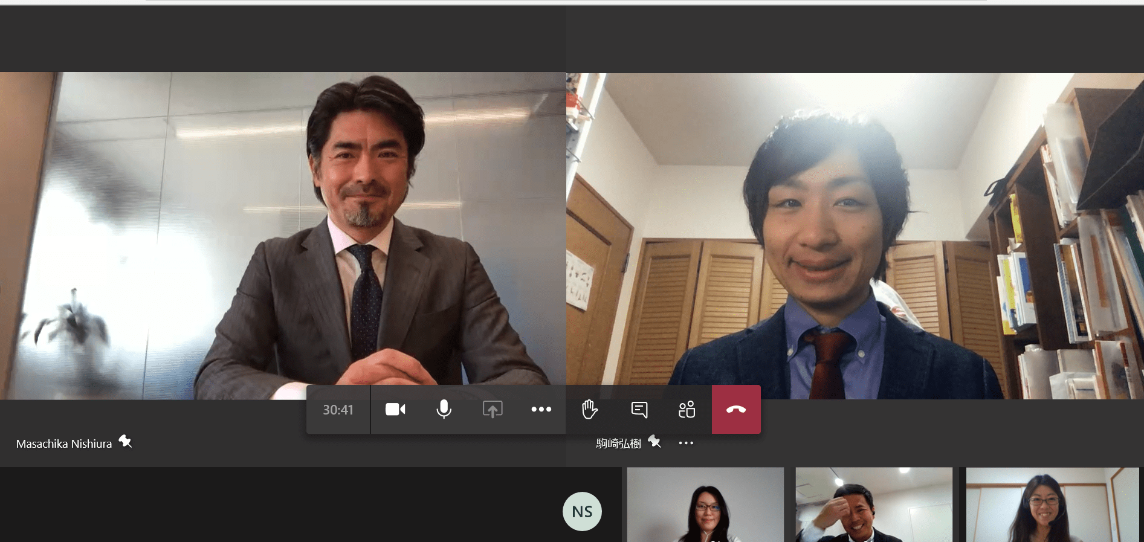Select thumbnail of woman wearing a headset

1052,505
